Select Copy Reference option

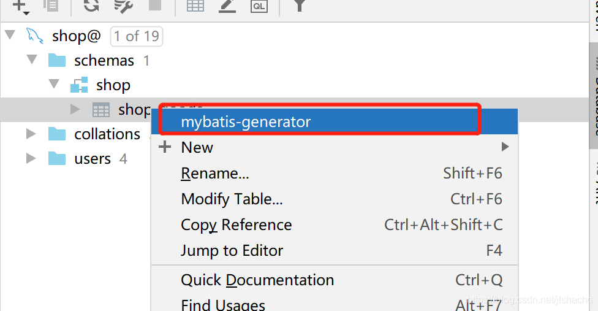(237, 225)
